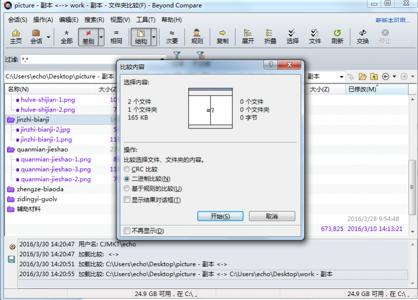Open the 差别 button dropdown arrow
Viewport: 418px width, 300px height.
(102, 38)
